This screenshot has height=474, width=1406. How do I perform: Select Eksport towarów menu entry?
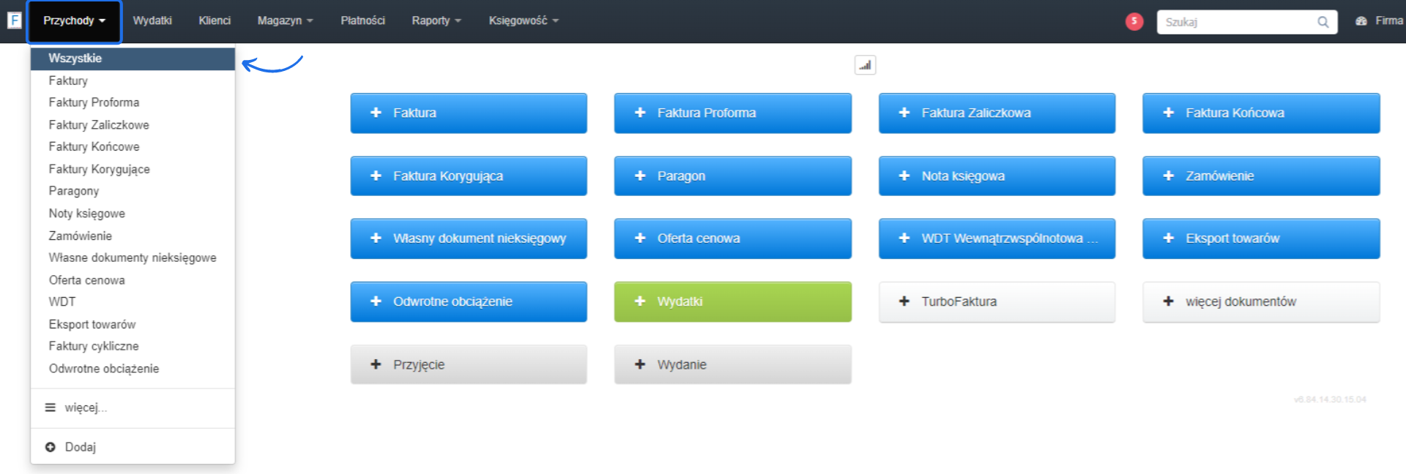click(133, 324)
